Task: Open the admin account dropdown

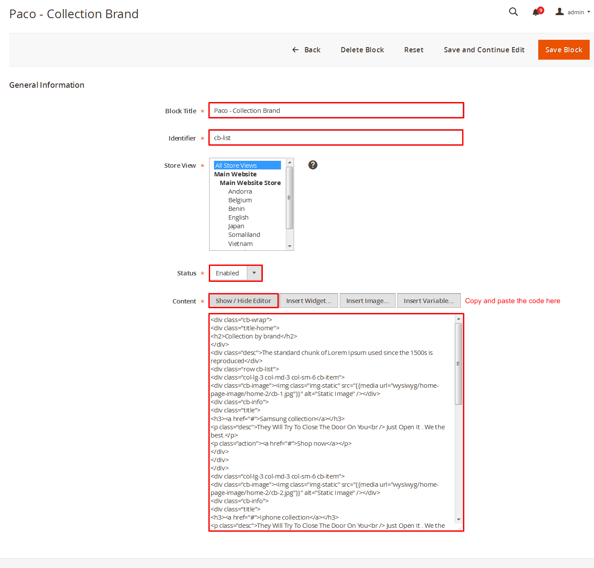Action: pyautogui.click(x=573, y=12)
